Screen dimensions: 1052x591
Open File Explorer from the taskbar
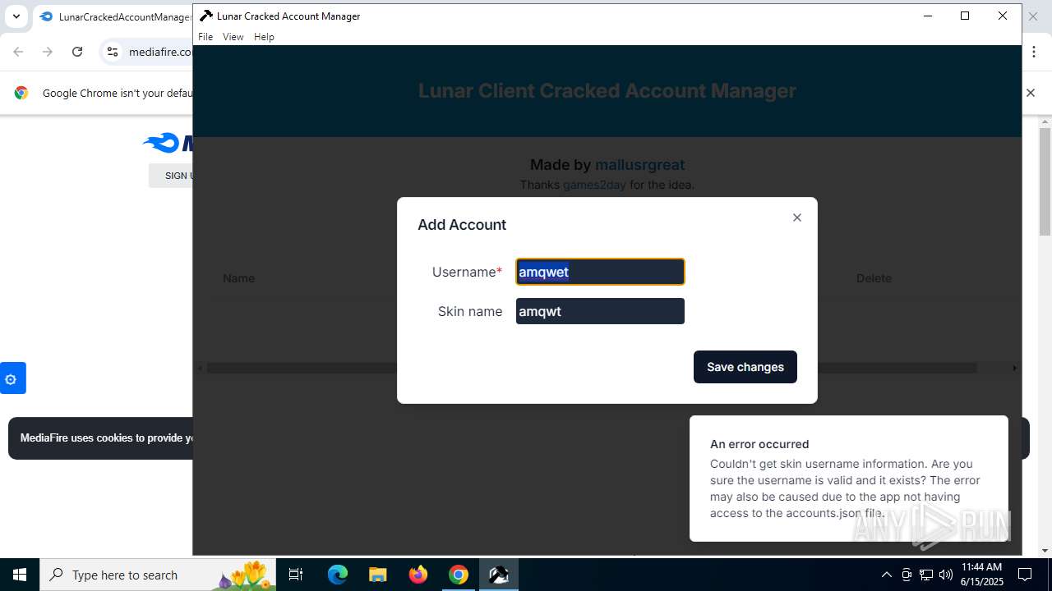coord(377,575)
